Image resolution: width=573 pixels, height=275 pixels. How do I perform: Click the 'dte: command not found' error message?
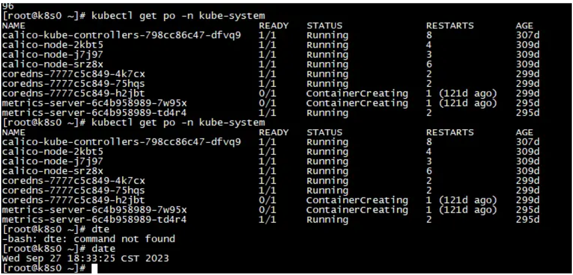[89, 239]
